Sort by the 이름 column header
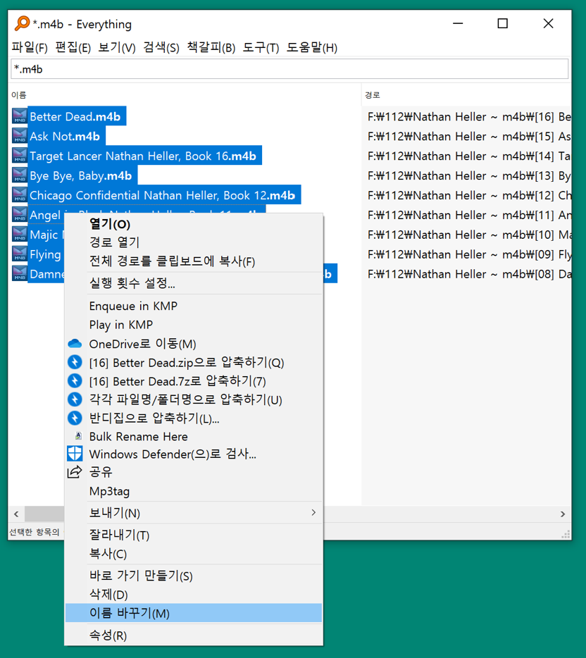Image resolution: width=586 pixels, height=658 pixels. pos(185,95)
